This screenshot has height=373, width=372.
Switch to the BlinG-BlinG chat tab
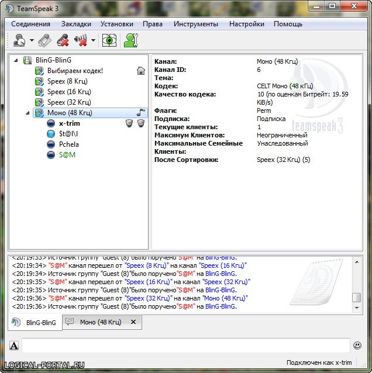tap(35, 323)
